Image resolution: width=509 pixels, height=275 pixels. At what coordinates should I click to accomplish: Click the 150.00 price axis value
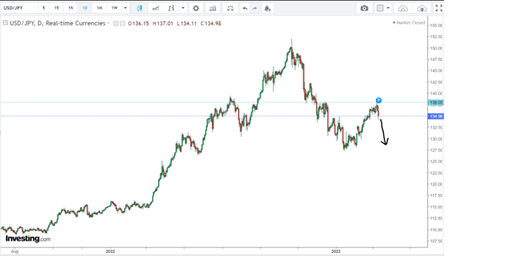click(436, 48)
